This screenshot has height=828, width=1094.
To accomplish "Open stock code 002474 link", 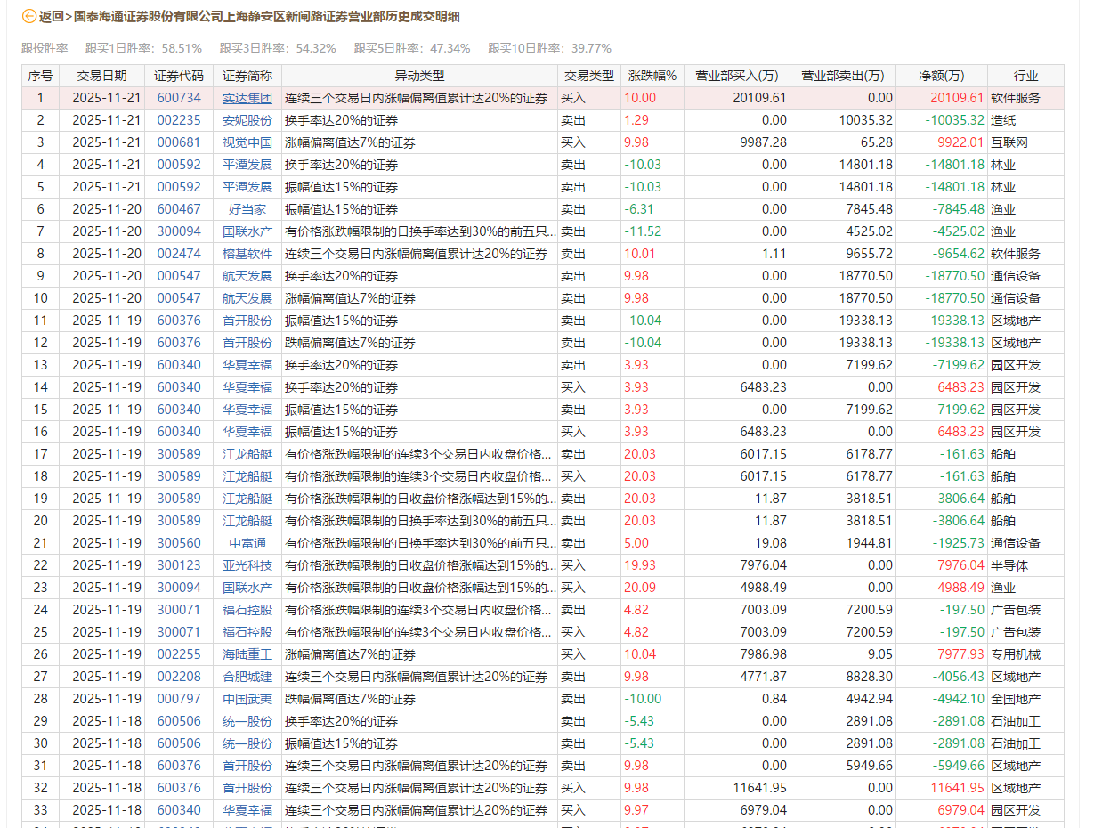I will [179, 254].
